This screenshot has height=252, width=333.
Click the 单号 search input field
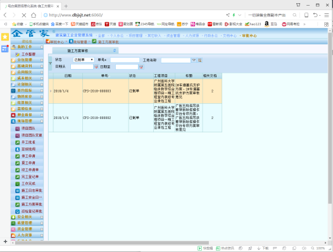coord(125,60)
